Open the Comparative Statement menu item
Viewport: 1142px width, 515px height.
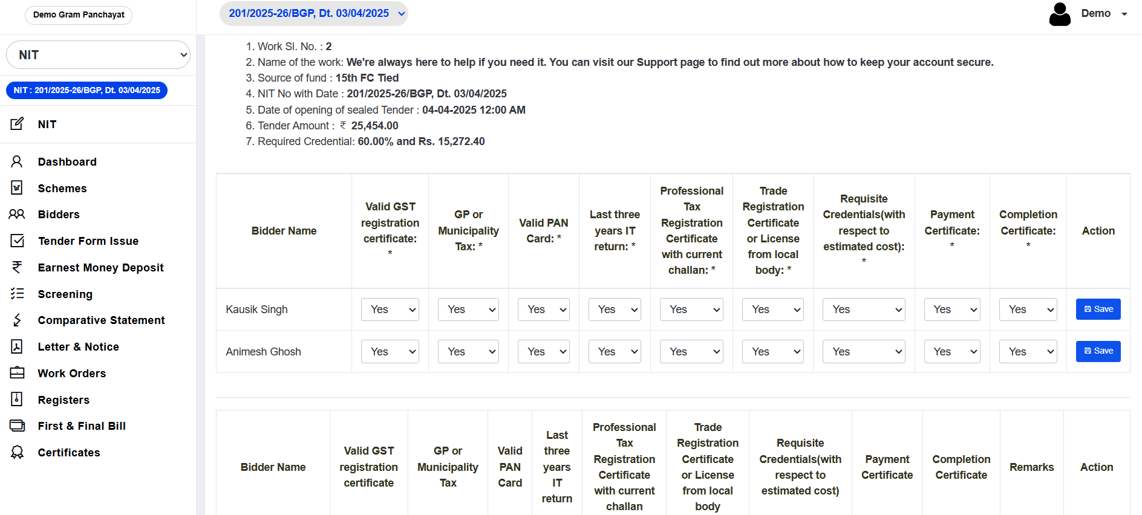pos(101,320)
